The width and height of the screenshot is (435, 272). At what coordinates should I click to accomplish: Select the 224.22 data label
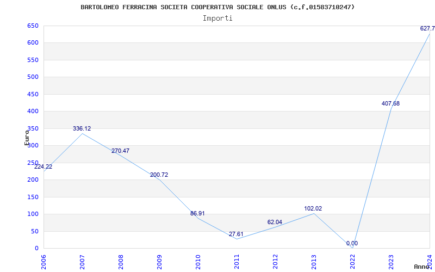point(43,167)
